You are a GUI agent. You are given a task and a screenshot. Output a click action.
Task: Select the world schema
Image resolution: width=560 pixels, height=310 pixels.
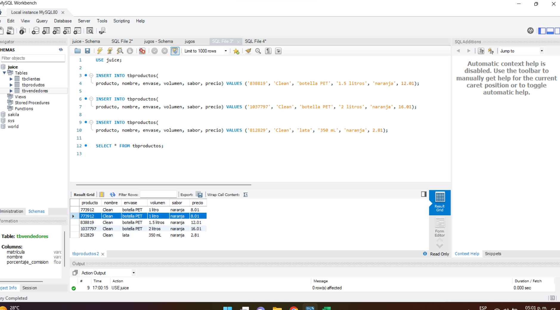pos(13,126)
